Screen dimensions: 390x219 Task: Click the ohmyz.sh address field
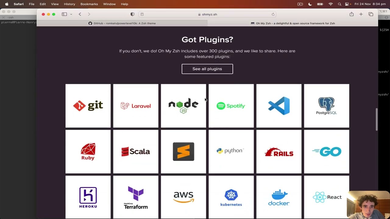coord(207,14)
